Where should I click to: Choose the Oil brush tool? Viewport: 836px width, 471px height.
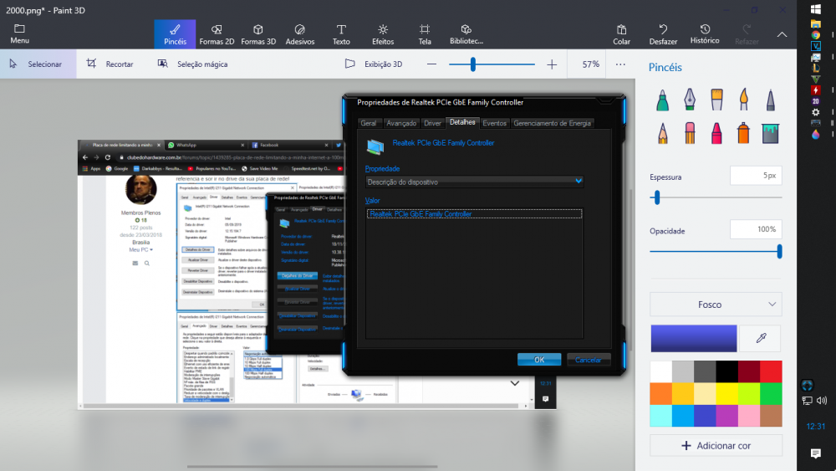tap(716, 100)
